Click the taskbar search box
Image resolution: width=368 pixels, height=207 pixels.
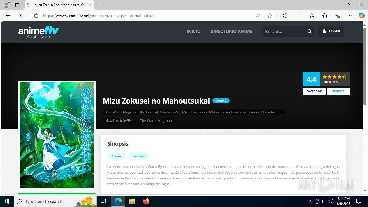[x=56, y=201]
